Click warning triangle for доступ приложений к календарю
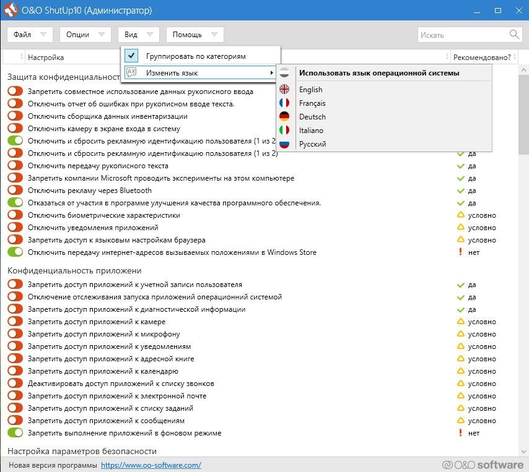This screenshot has height=472, width=529. click(x=460, y=371)
